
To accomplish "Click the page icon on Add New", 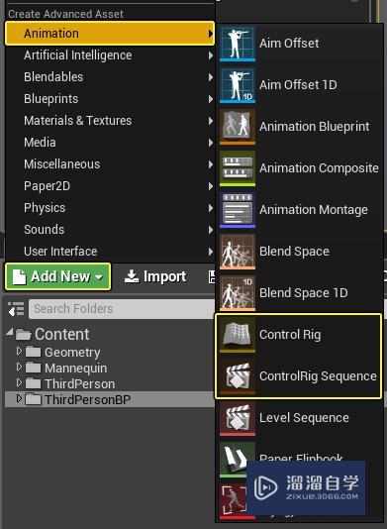I will pos(19,276).
